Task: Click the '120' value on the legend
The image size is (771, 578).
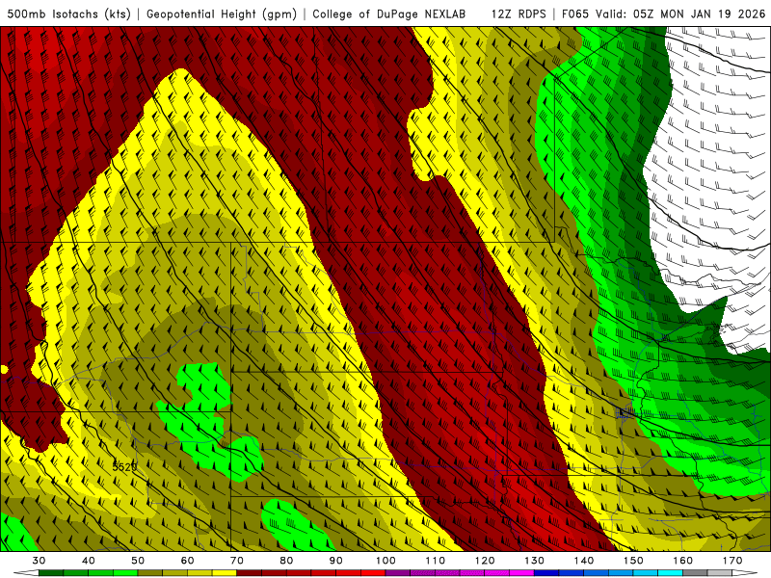Action: tap(485, 561)
